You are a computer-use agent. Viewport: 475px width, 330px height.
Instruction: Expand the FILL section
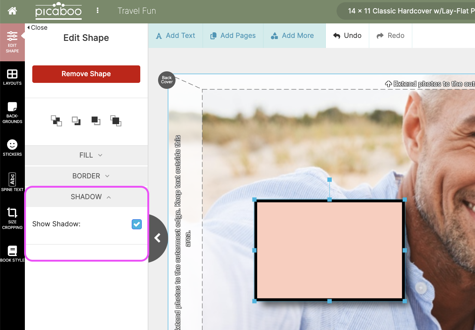click(x=86, y=155)
